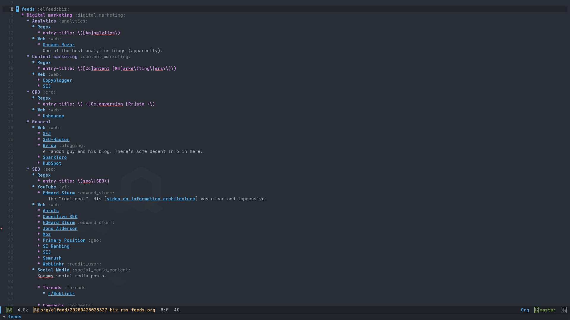Open the Moz link

[x=47, y=234]
